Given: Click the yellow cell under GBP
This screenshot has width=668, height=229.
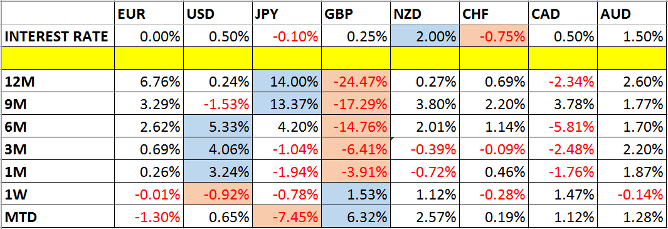Looking at the screenshot, I should pyautogui.click(x=355, y=58).
